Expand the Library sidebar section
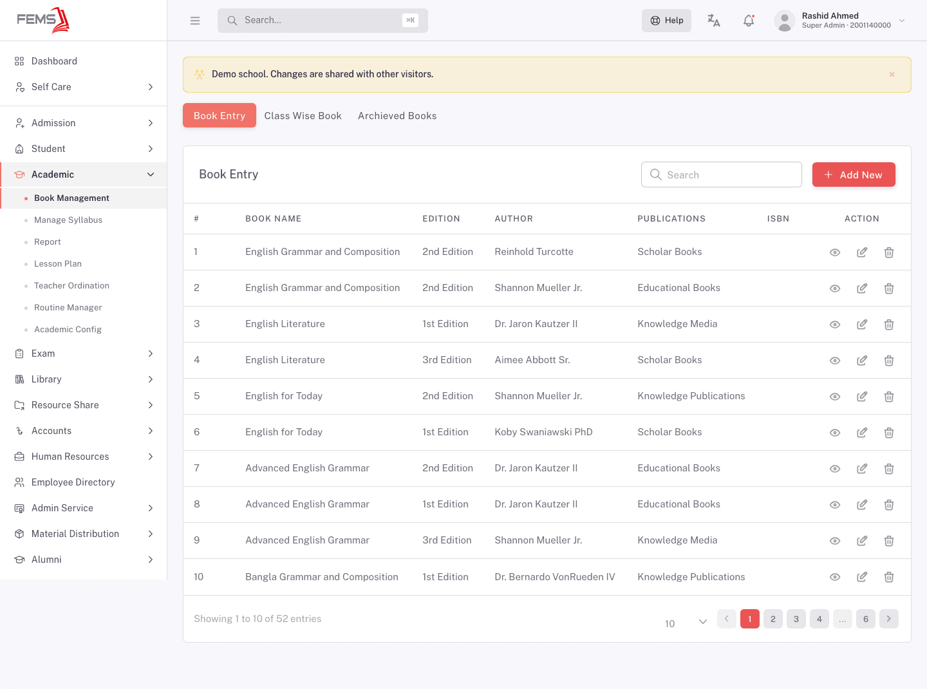 (x=84, y=379)
